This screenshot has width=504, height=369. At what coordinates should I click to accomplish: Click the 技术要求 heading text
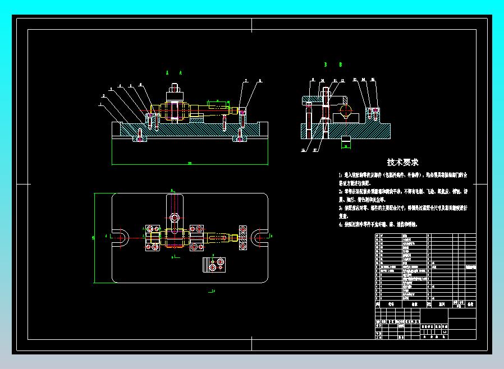click(x=402, y=162)
